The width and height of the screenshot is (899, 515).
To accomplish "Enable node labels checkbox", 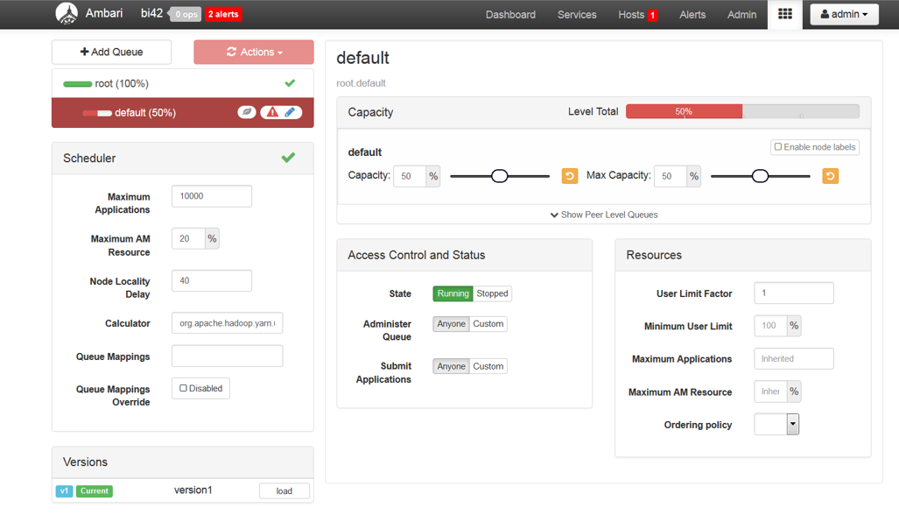I will click(777, 146).
